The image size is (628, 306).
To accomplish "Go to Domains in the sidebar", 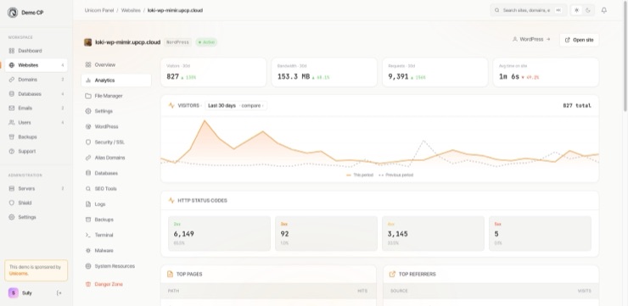I will click(x=36, y=80).
